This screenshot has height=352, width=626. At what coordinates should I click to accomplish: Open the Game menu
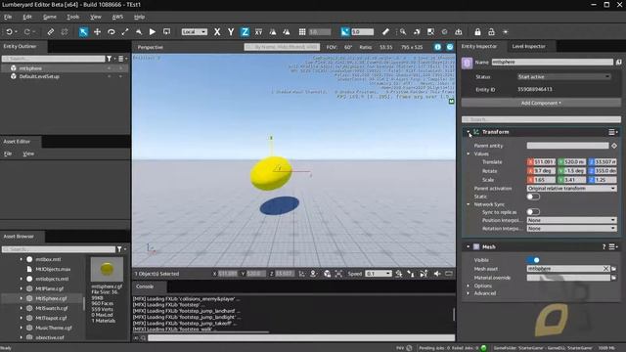click(50, 17)
